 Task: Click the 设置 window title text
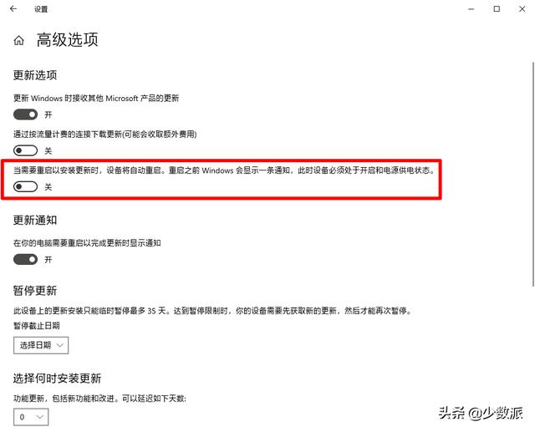pyautogui.click(x=41, y=9)
